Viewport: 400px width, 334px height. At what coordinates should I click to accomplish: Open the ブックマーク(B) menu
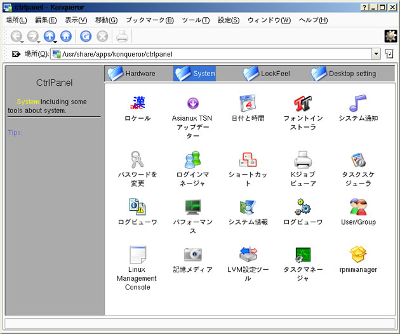[x=149, y=20]
